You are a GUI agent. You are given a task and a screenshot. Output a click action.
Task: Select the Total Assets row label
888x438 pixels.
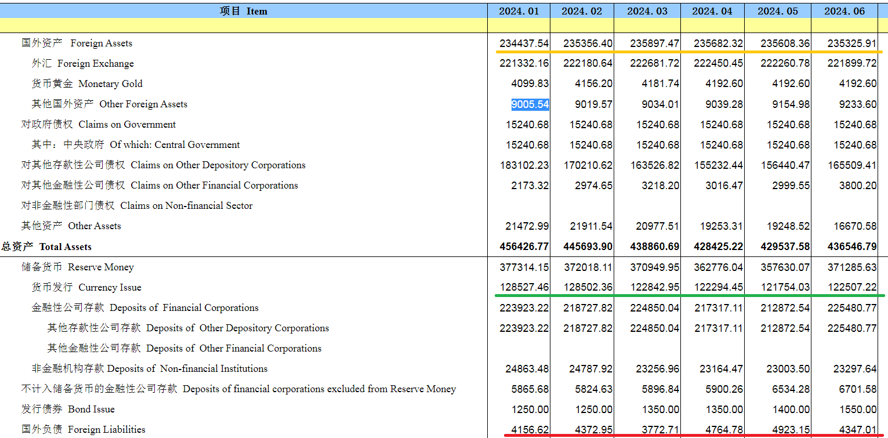coord(46,247)
